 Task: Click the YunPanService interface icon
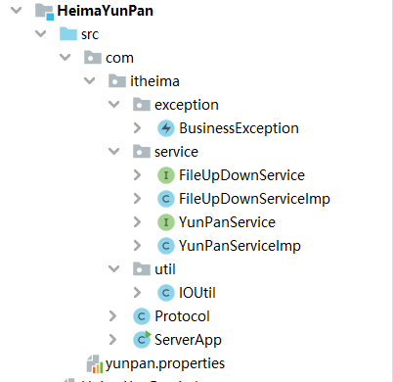(x=166, y=222)
